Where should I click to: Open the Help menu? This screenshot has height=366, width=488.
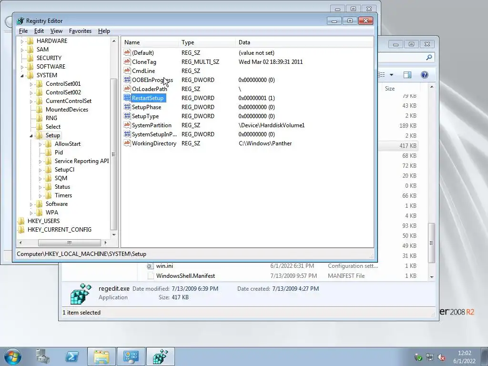(x=104, y=31)
